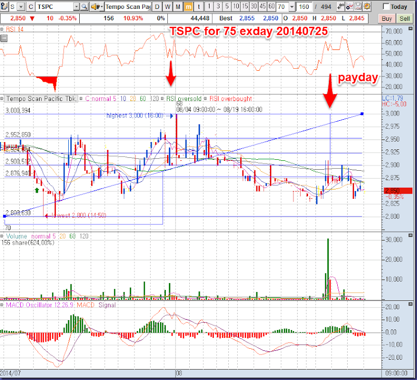Image resolution: width=417 pixels, height=380 pixels.
Task: Click the stock search magnifier icon
Action: (x=84, y=7)
